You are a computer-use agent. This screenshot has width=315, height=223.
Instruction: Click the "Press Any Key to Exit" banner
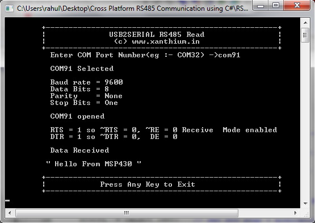148,184
